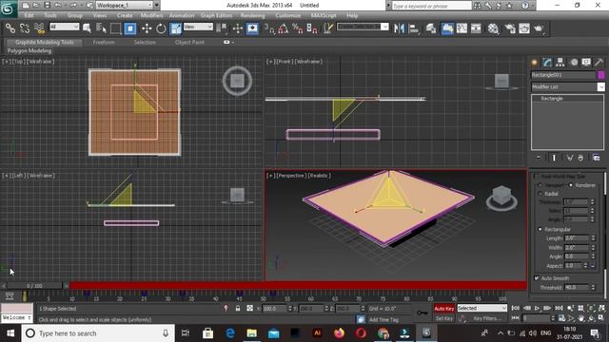
Task: Toggle the Aspect lock button
Action: coord(593,266)
